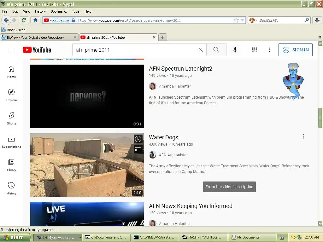This screenshot has height=242, width=323.
Task: Click the YouTube logo
Action: click(x=37, y=50)
